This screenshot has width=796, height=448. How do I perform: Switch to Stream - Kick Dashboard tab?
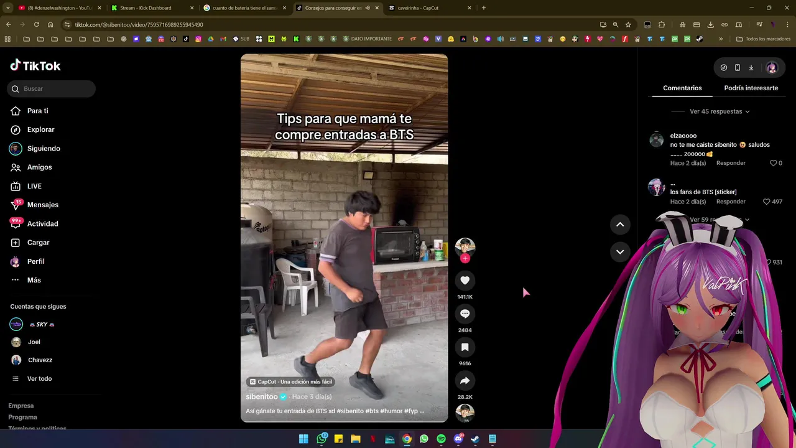[152, 8]
